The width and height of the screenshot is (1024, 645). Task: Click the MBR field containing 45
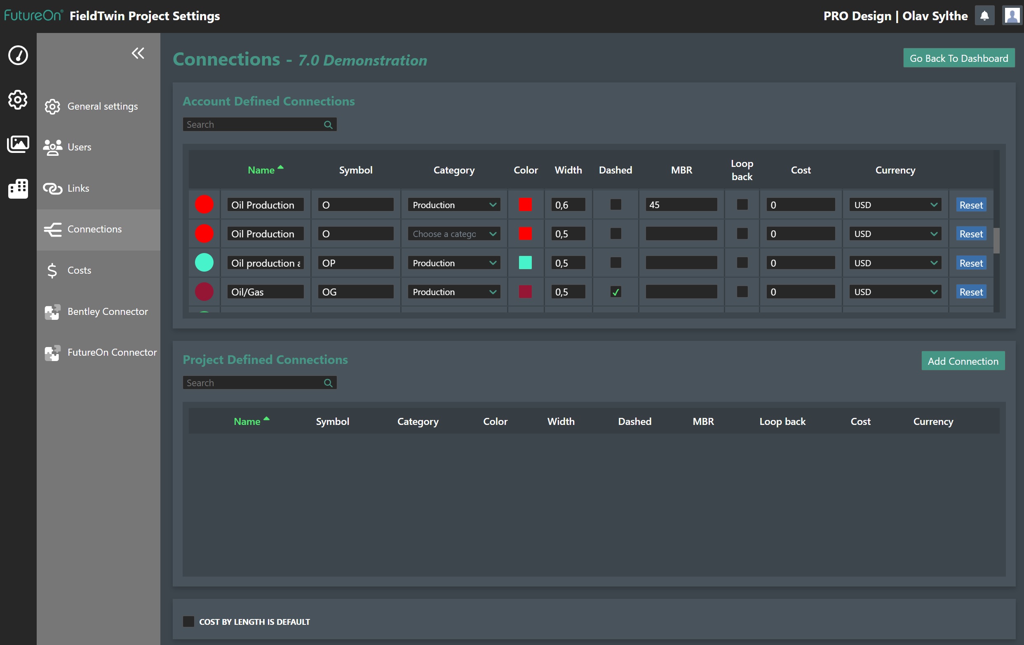(x=681, y=204)
